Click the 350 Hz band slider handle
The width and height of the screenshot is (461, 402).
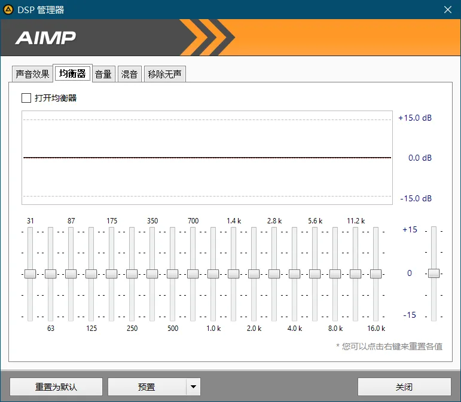[x=152, y=274]
